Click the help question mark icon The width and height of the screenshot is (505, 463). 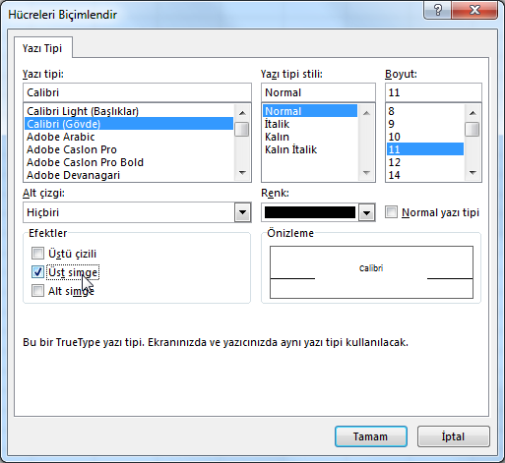(x=438, y=10)
